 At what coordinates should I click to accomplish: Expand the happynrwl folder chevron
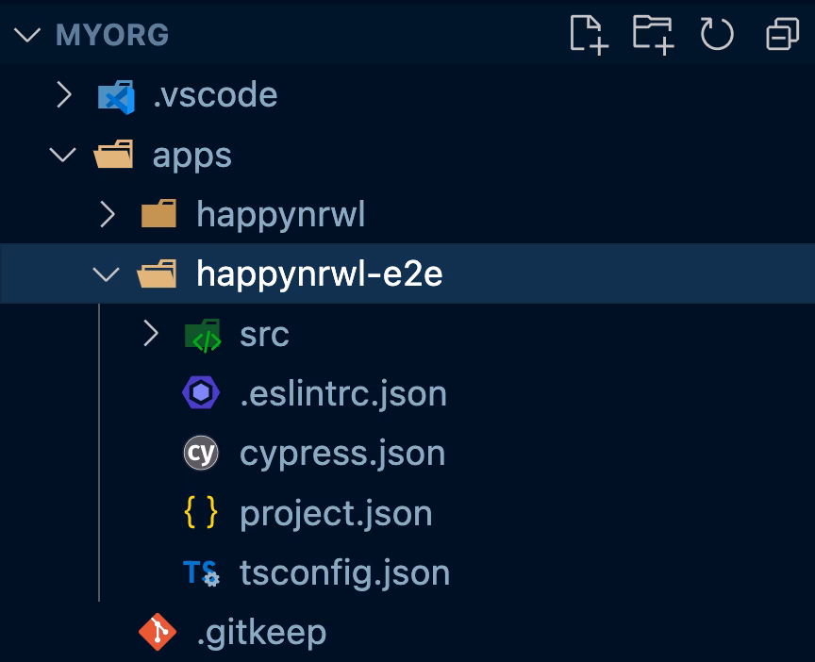(108, 215)
